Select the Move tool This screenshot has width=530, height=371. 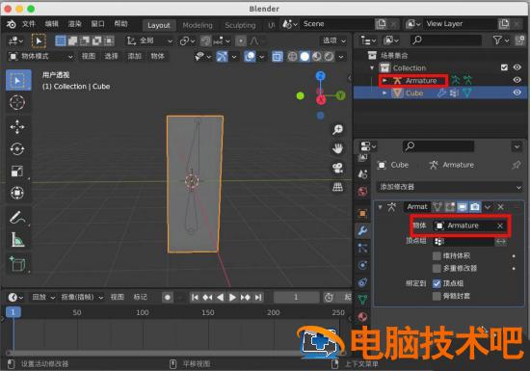coord(17,127)
